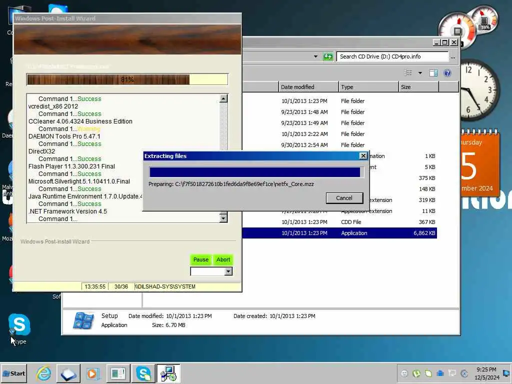
Task: Click the Skype icon in the taskbar
Action: tap(143, 373)
